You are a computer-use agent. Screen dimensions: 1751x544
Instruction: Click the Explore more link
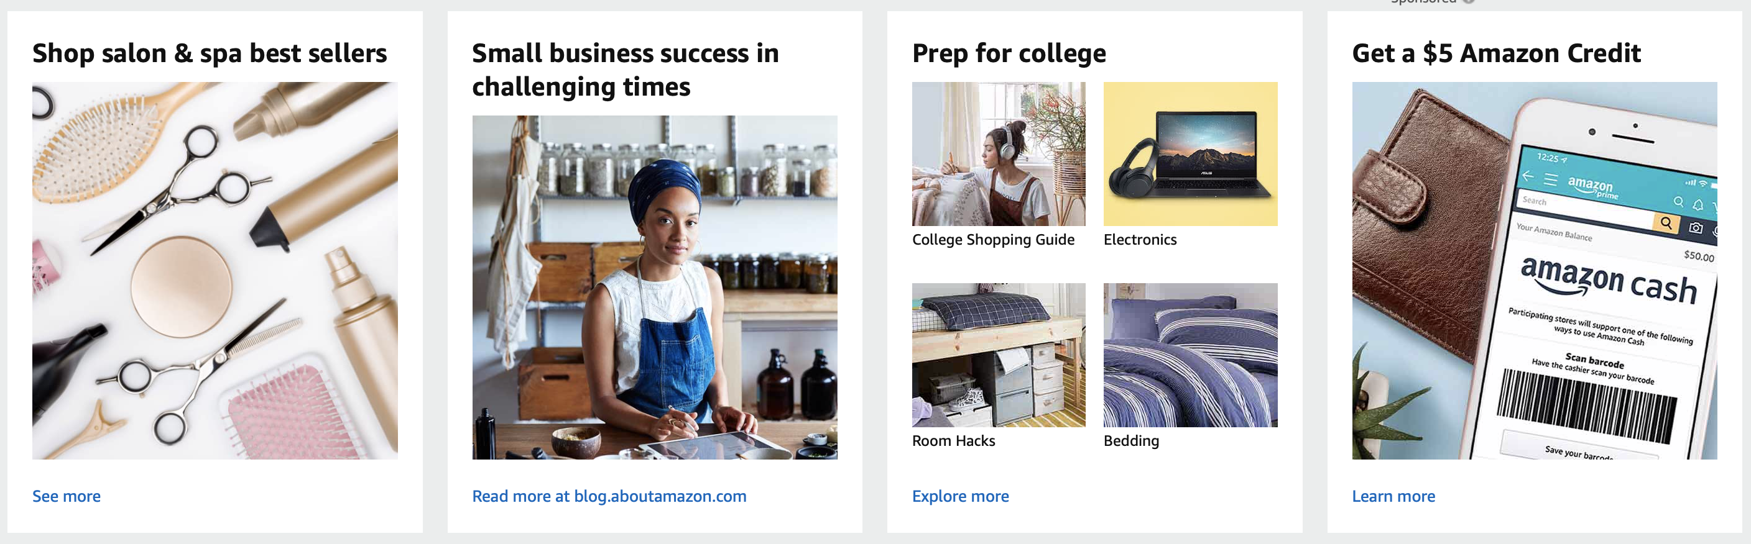tap(961, 496)
